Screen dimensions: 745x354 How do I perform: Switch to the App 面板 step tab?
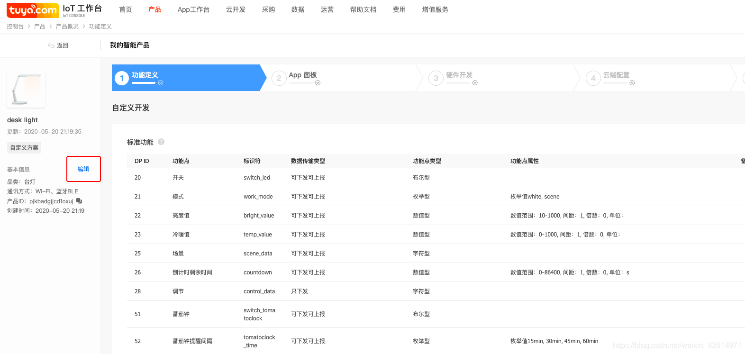(x=342, y=78)
